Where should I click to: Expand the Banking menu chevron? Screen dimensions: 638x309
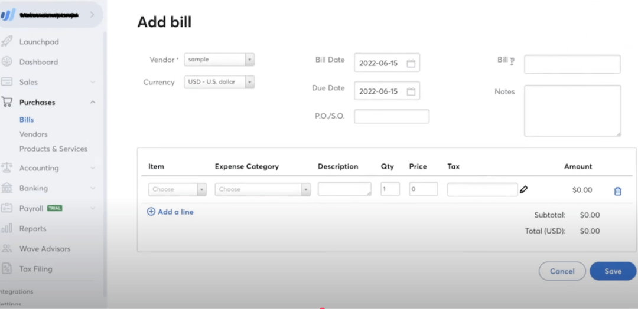pos(93,188)
